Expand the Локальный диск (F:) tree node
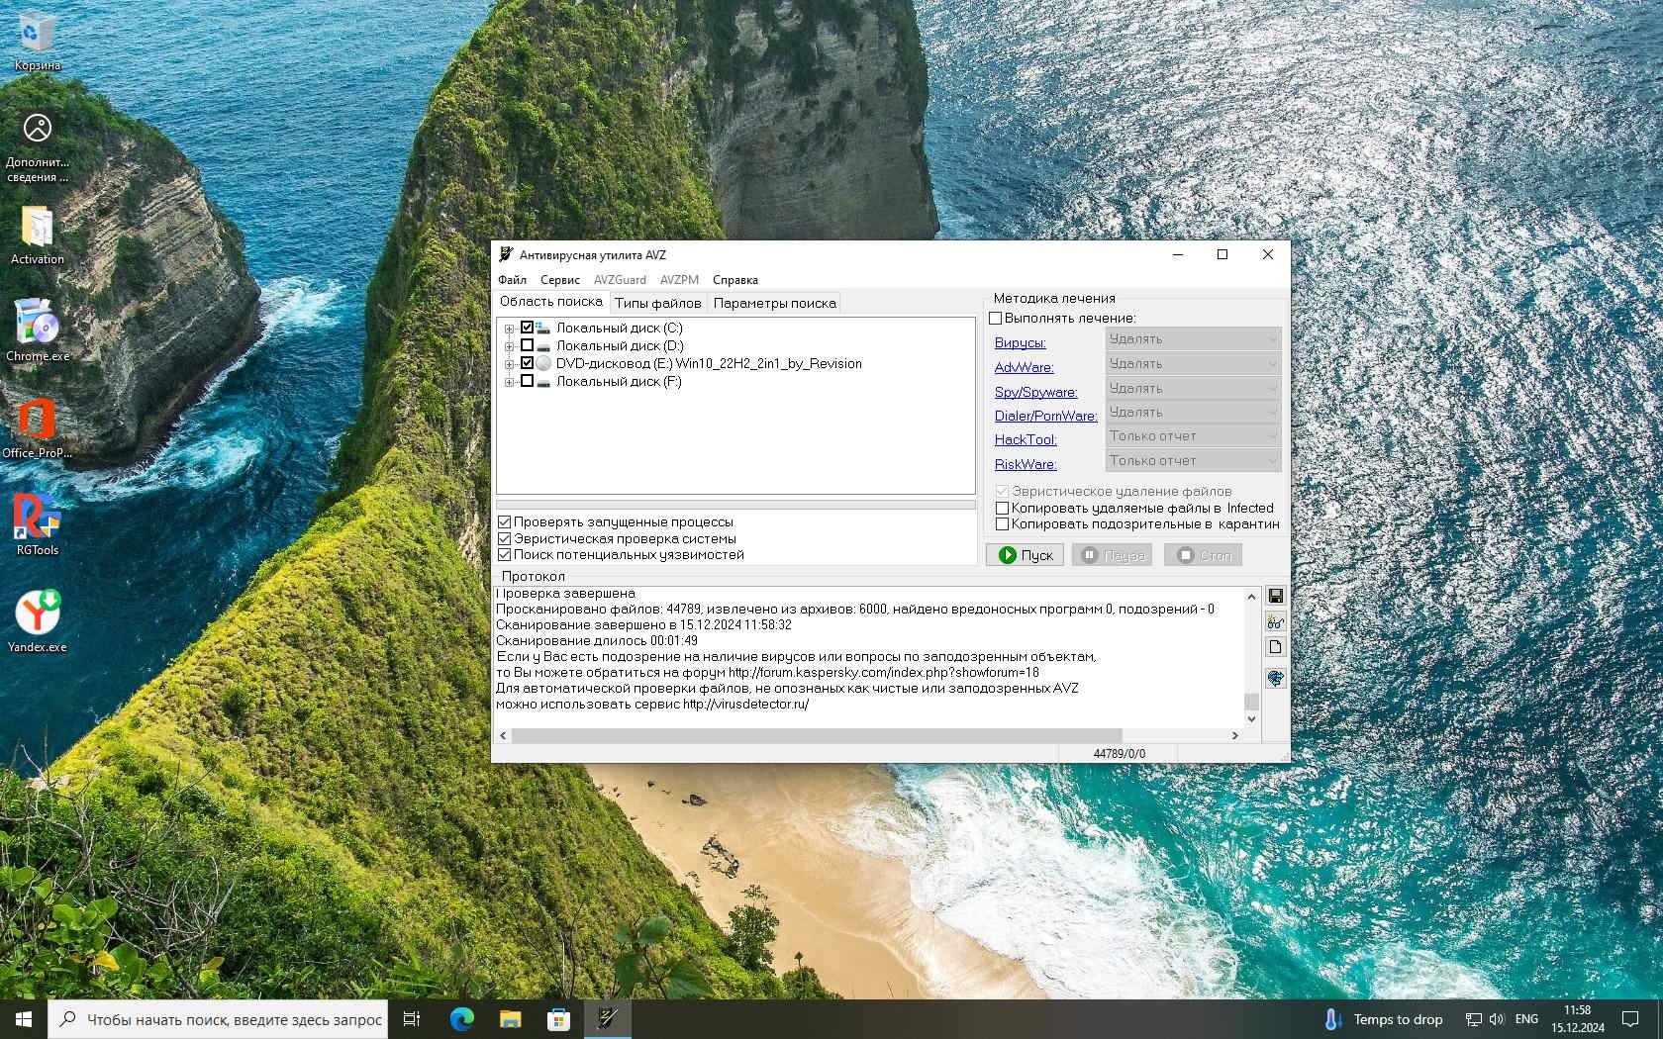Image resolution: width=1663 pixels, height=1039 pixels. coord(509,382)
